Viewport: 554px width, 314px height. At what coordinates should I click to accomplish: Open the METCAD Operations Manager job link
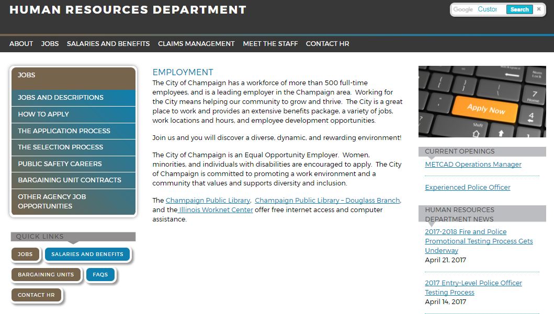click(473, 165)
